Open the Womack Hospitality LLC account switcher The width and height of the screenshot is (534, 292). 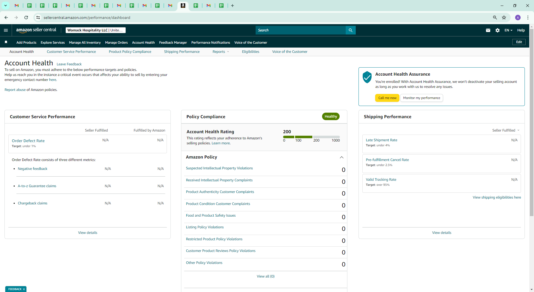[95, 30]
